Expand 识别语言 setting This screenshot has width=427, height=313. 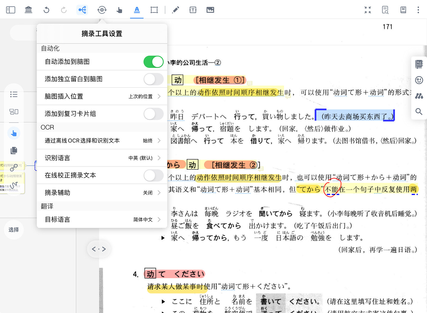(102, 158)
